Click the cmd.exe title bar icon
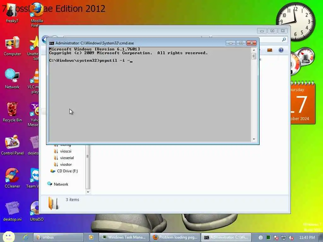Viewport: 323px width, 242px height. tap(51, 43)
